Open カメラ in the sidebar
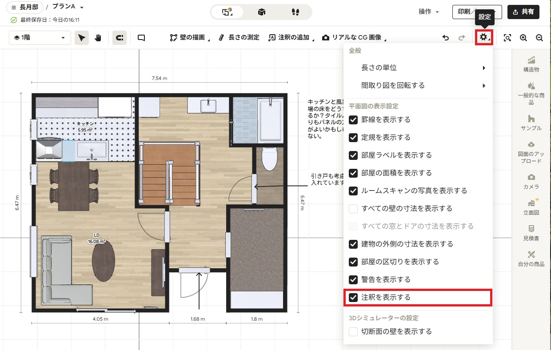 pos(531,181)
